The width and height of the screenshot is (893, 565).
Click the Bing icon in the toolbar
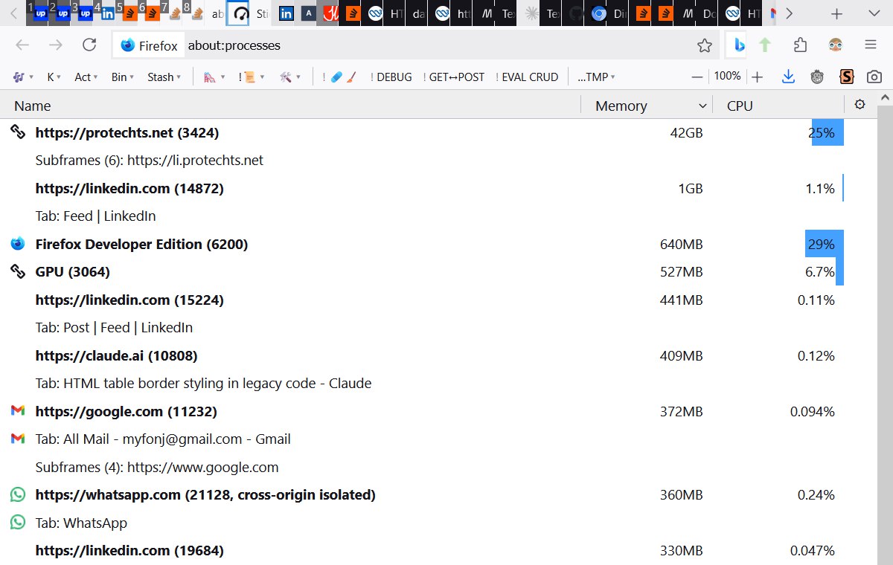point(739,45)
